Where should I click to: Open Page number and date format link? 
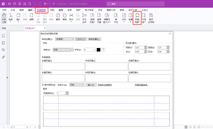pyautogui.click(x=105, y=85)
